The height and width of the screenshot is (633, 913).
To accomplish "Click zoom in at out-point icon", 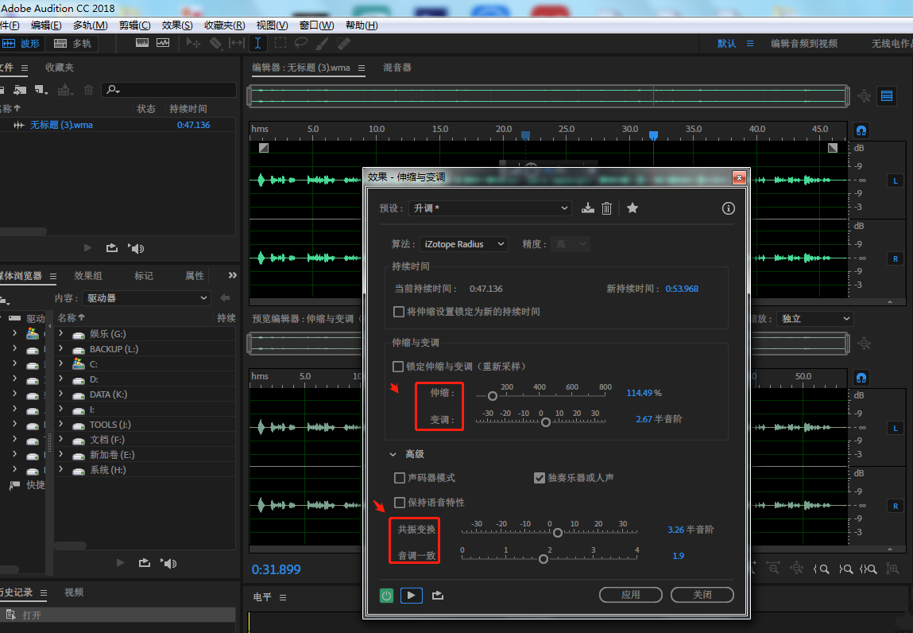I will click(846, 569).
